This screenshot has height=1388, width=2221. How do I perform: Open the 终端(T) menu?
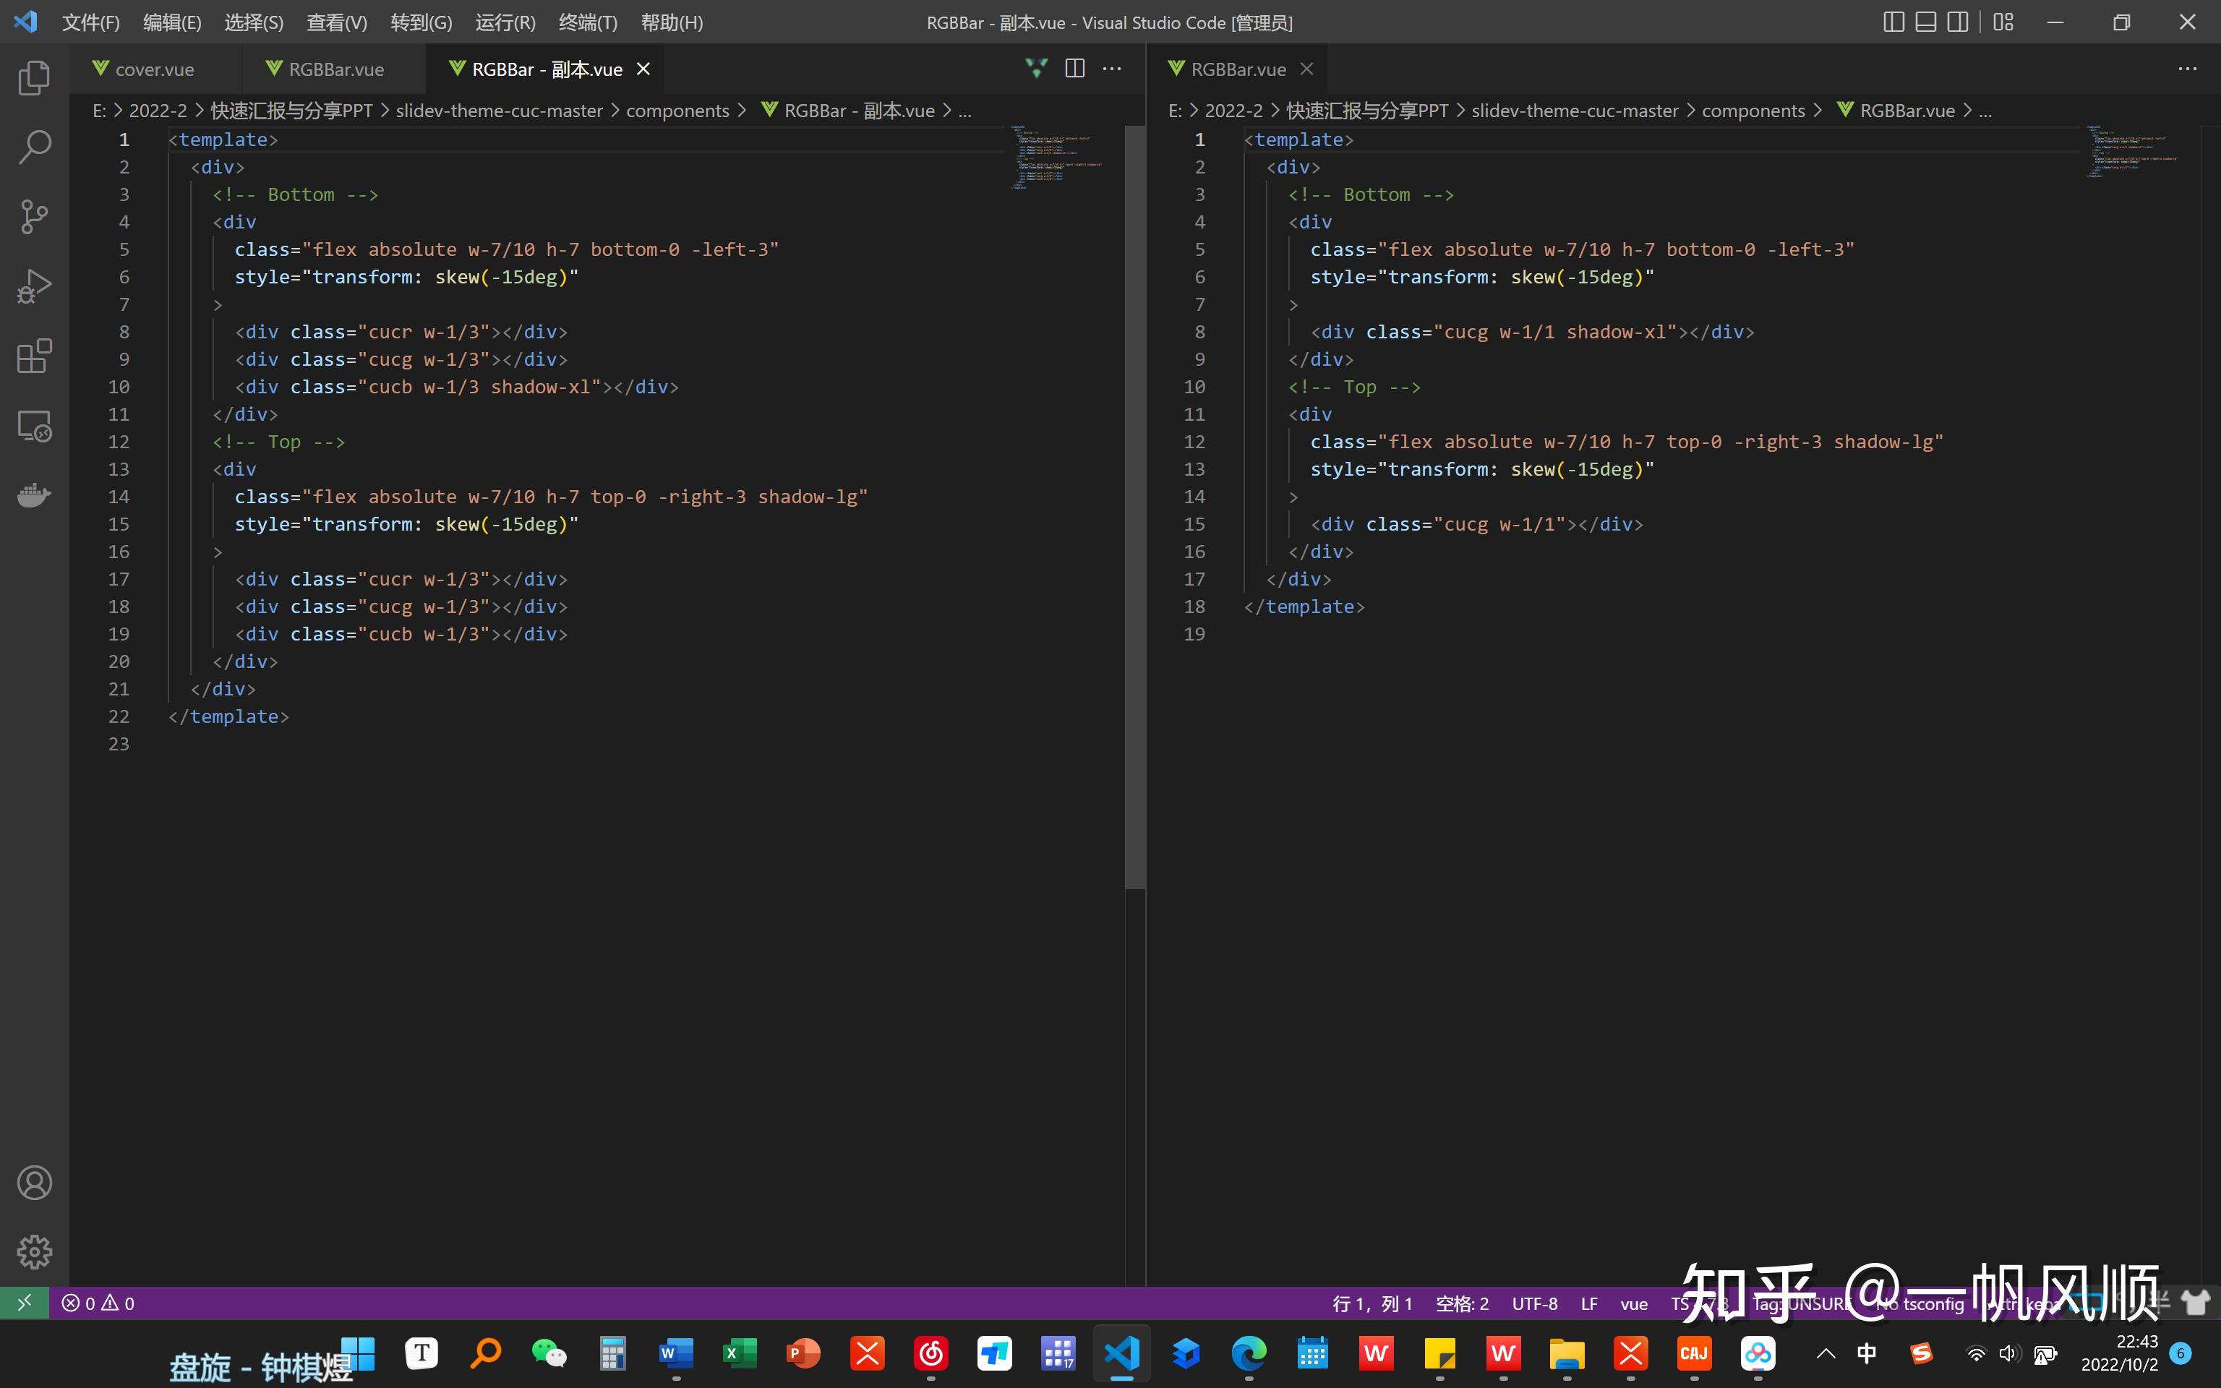pos(587,22)
